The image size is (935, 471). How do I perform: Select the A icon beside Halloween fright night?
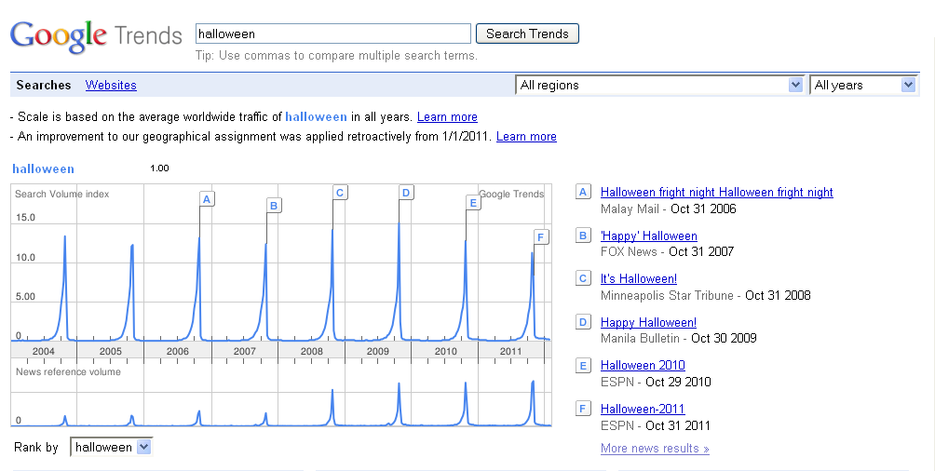583,192
